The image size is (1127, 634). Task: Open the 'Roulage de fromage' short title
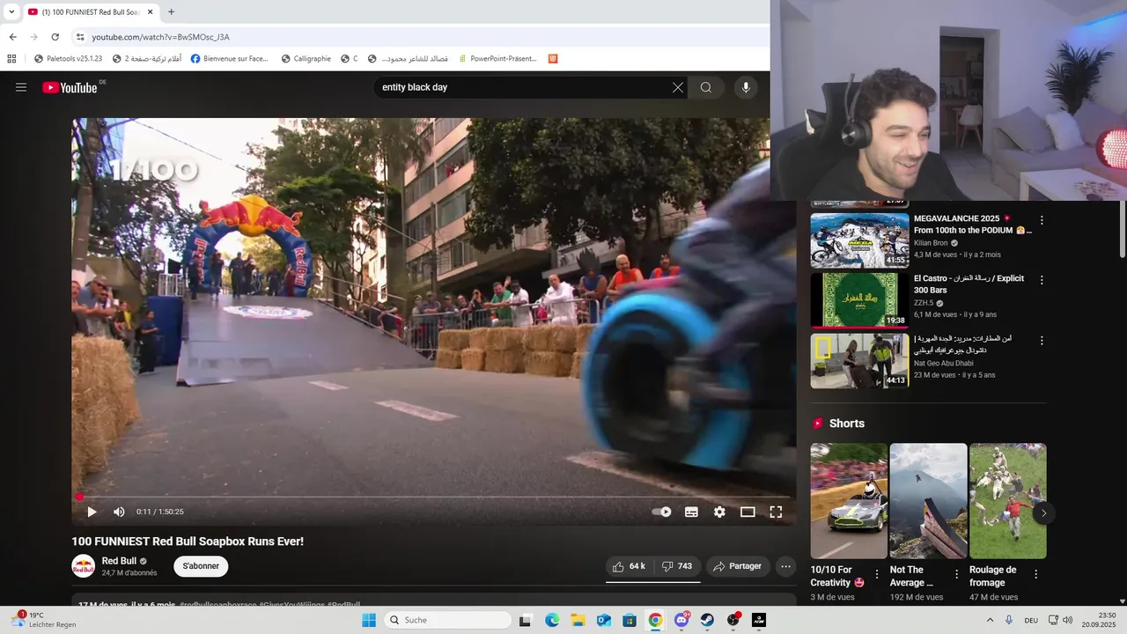click(993, 576)
